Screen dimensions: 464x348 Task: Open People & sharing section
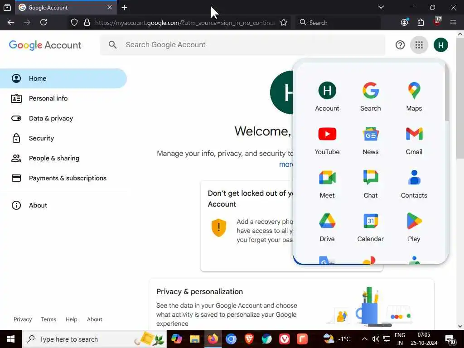[x=63, y=158]
